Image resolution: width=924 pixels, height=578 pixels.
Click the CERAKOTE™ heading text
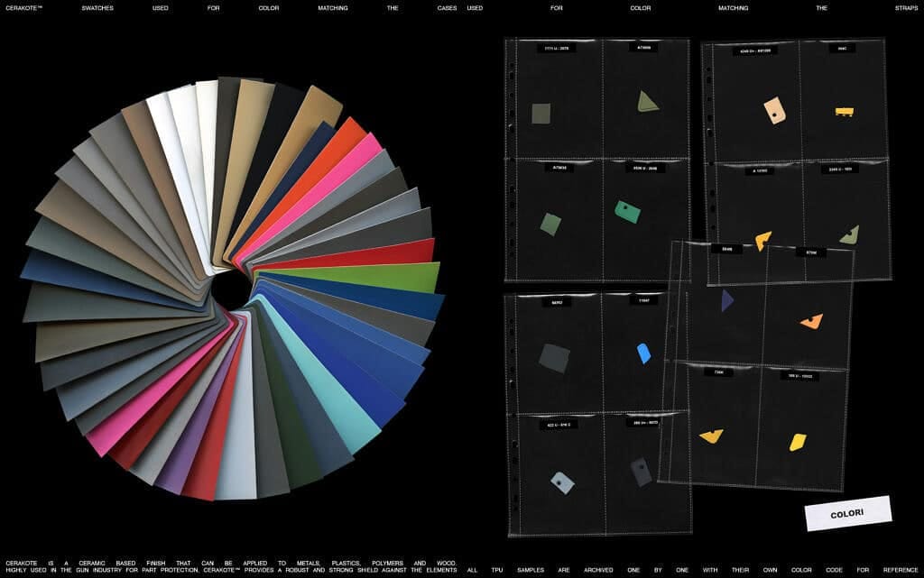tap(25, 8)
